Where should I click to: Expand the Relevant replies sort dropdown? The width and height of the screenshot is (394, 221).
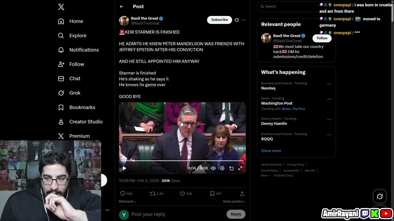127,201
